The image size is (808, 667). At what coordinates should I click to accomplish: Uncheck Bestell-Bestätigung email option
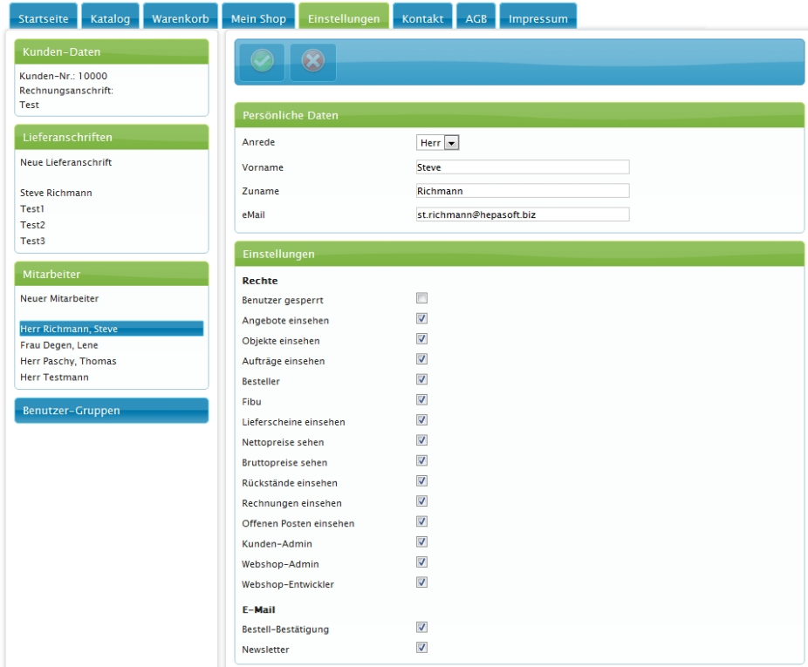(421, 628)
